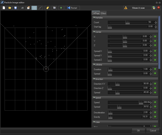Pause the particle preview
Screen dimensions: 162x135
(61, 8)
